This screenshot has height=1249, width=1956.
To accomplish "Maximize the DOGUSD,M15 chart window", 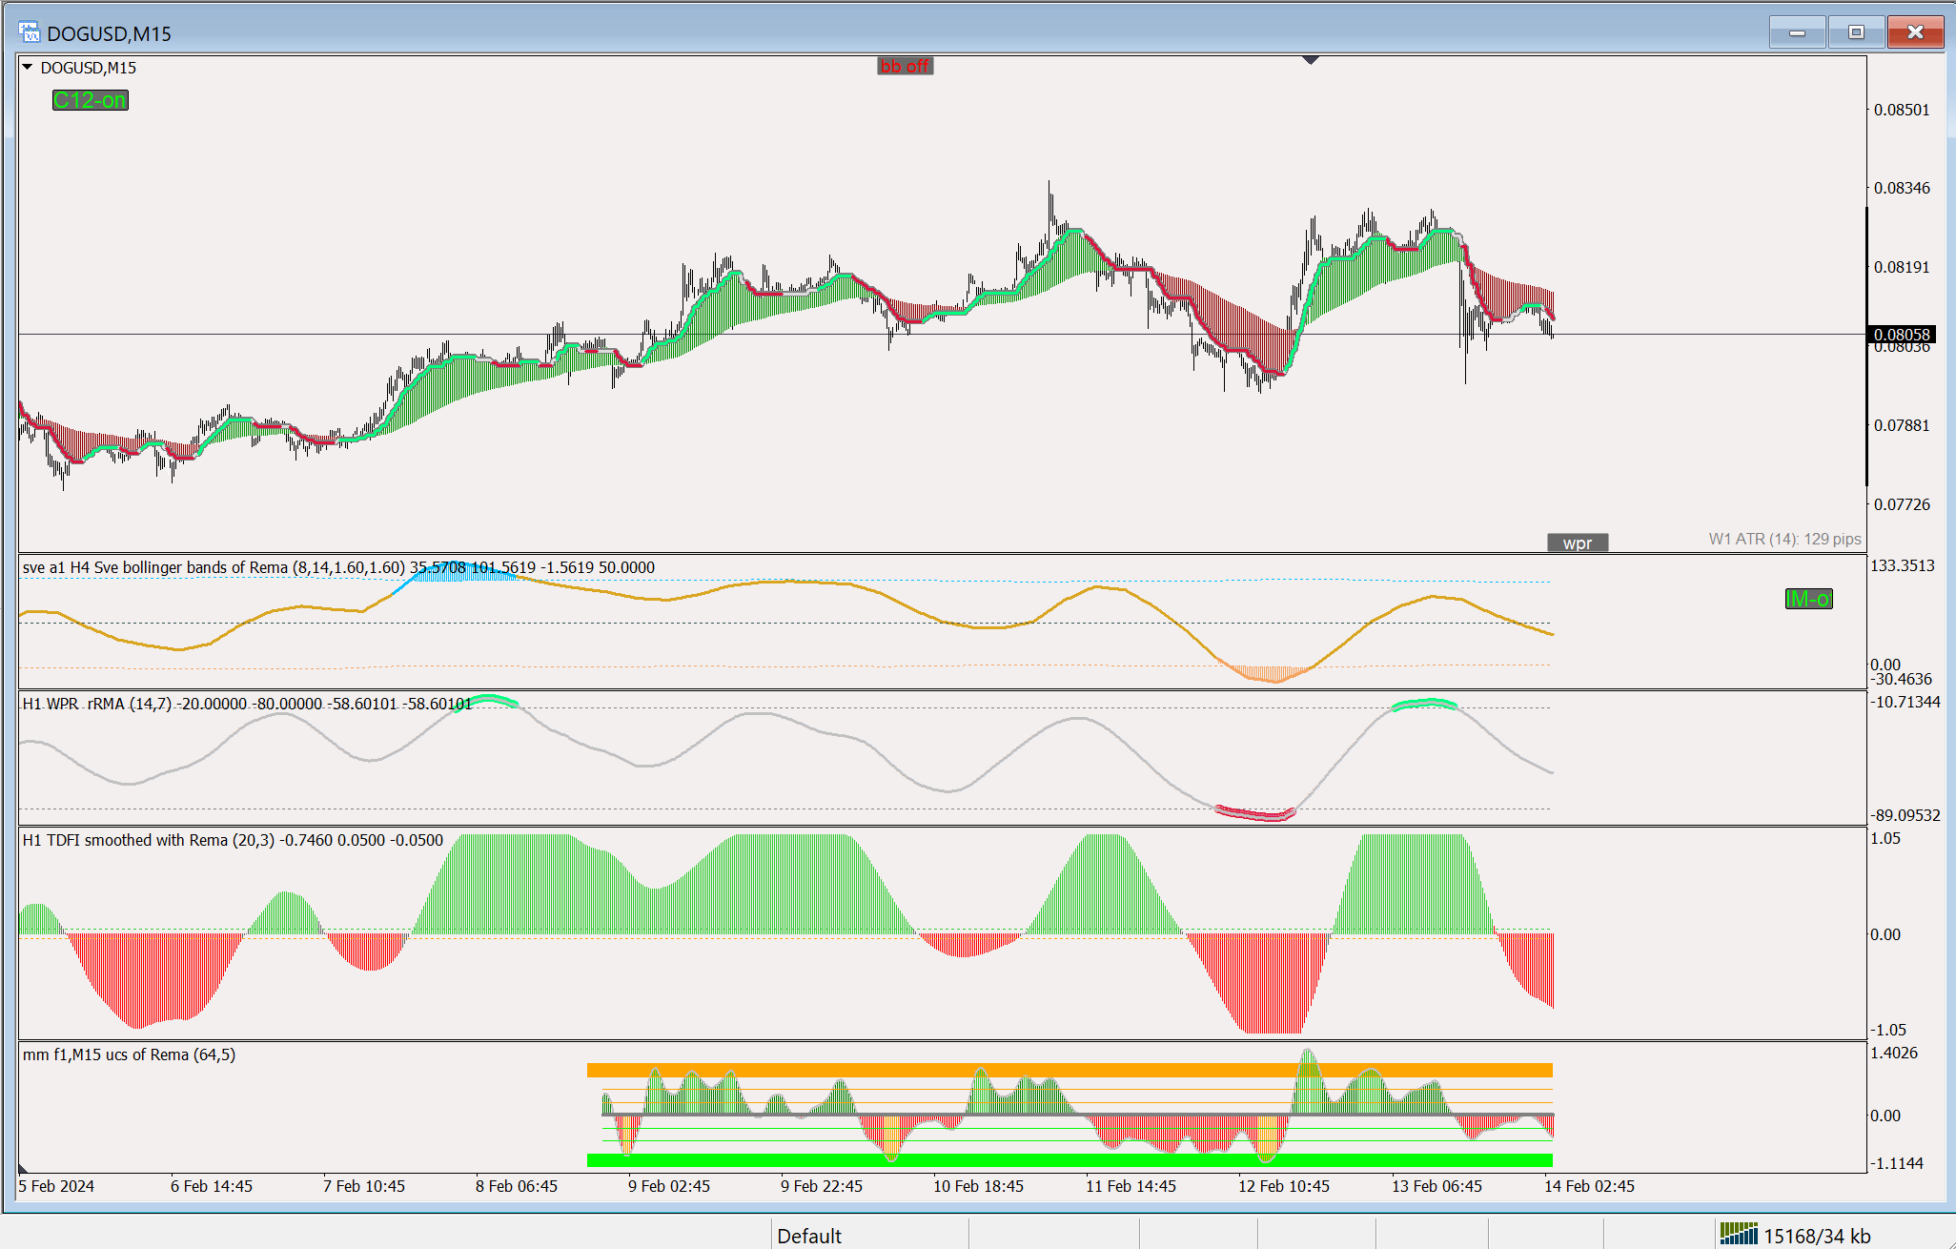I will pos(1855,32).
